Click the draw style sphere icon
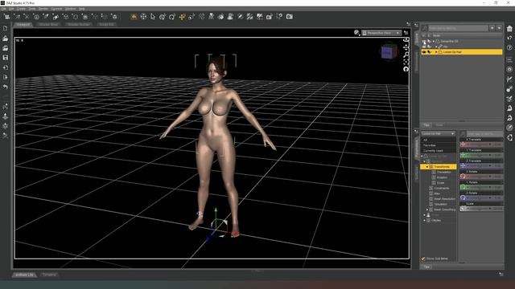515x289 pixels. click(356, 32)
